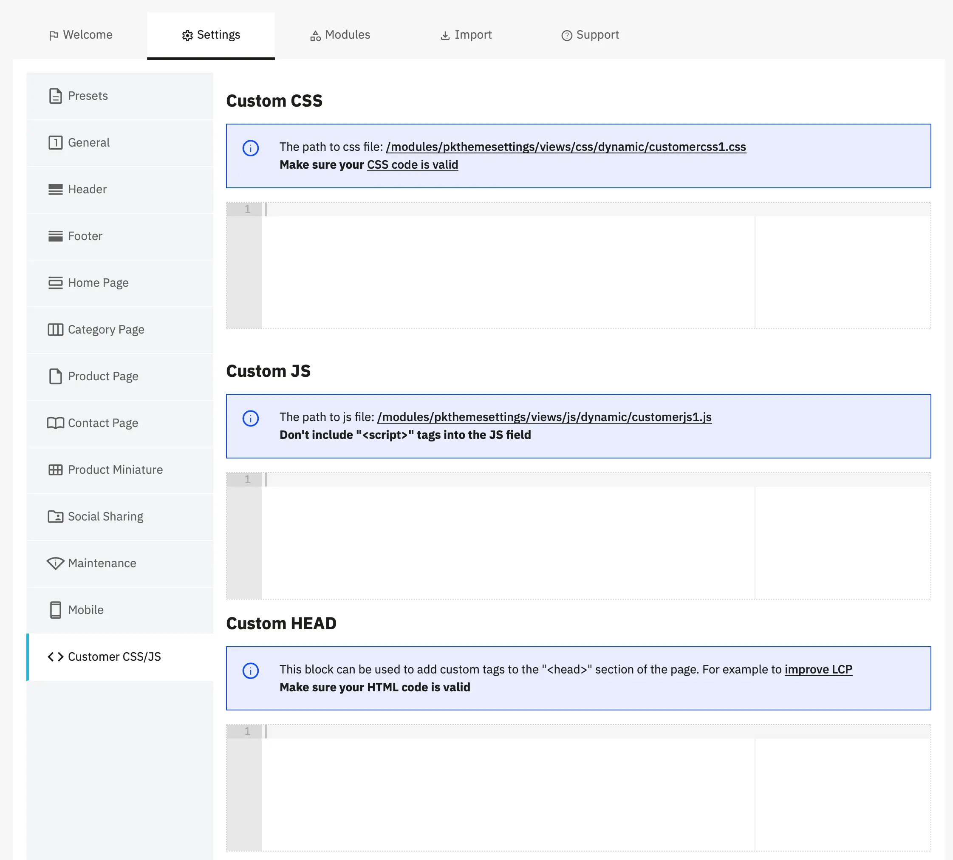Screen dimensions: 953x860
Task: Click the Support question mark icon
Action: coord(567,35)
